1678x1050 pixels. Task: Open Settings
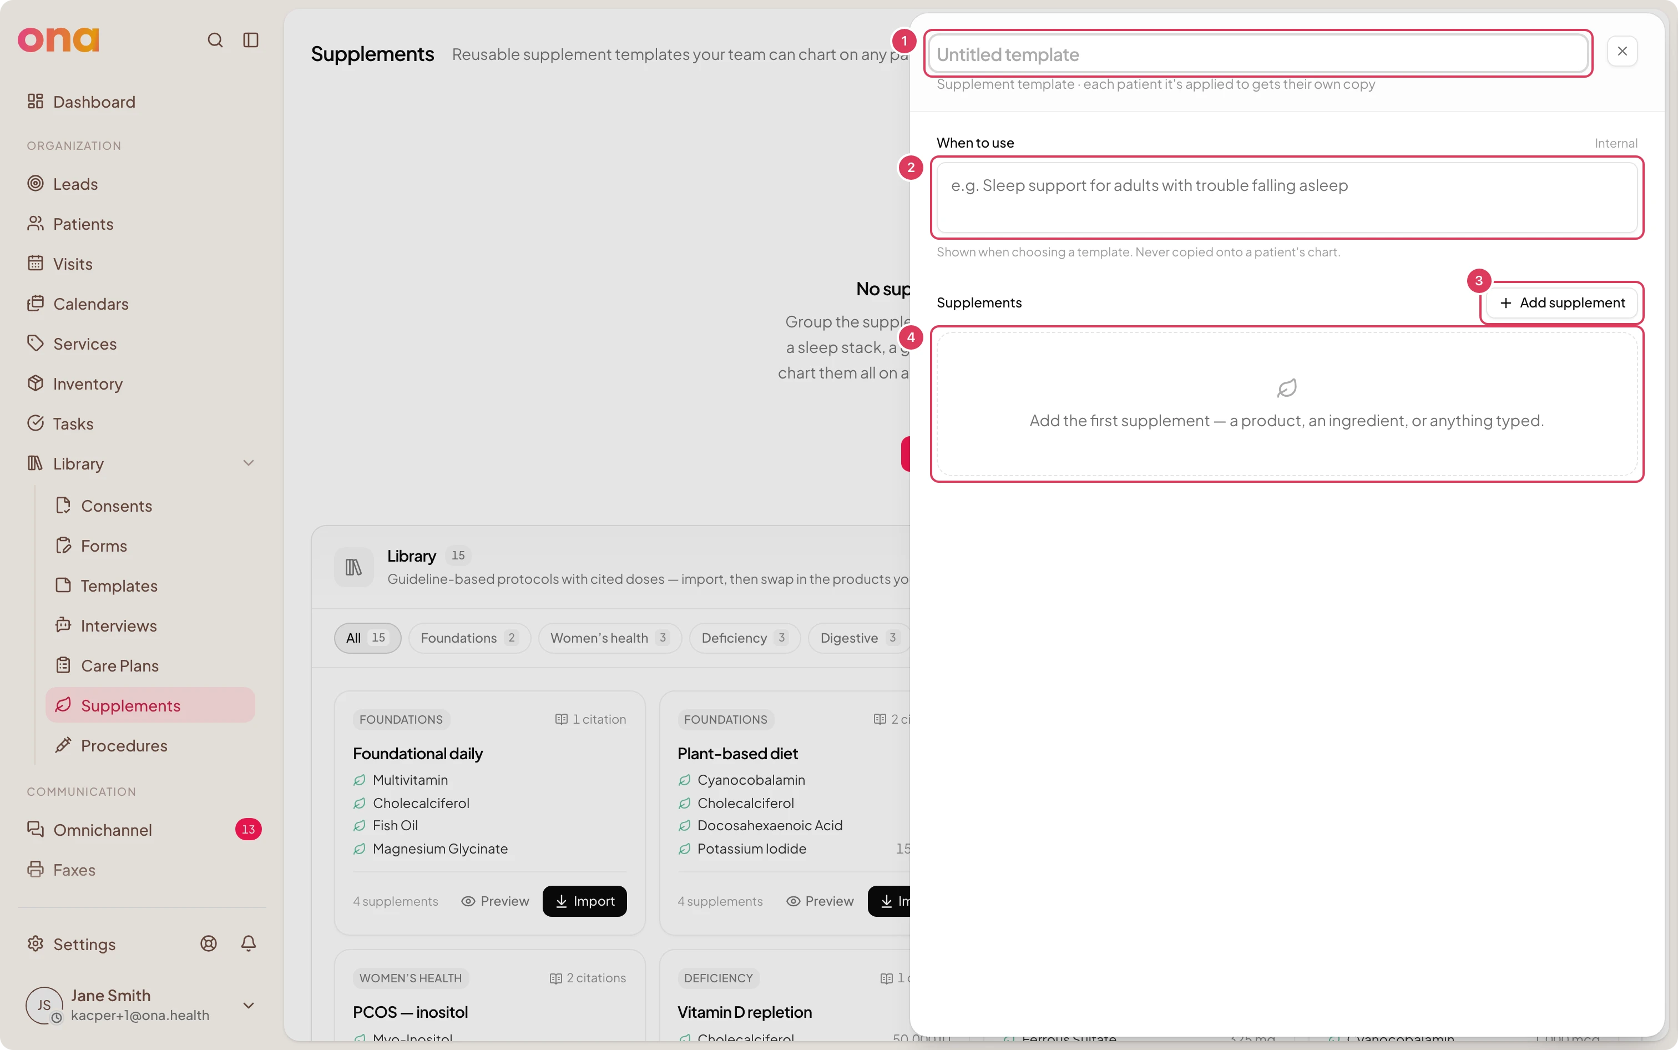(72, 945)
